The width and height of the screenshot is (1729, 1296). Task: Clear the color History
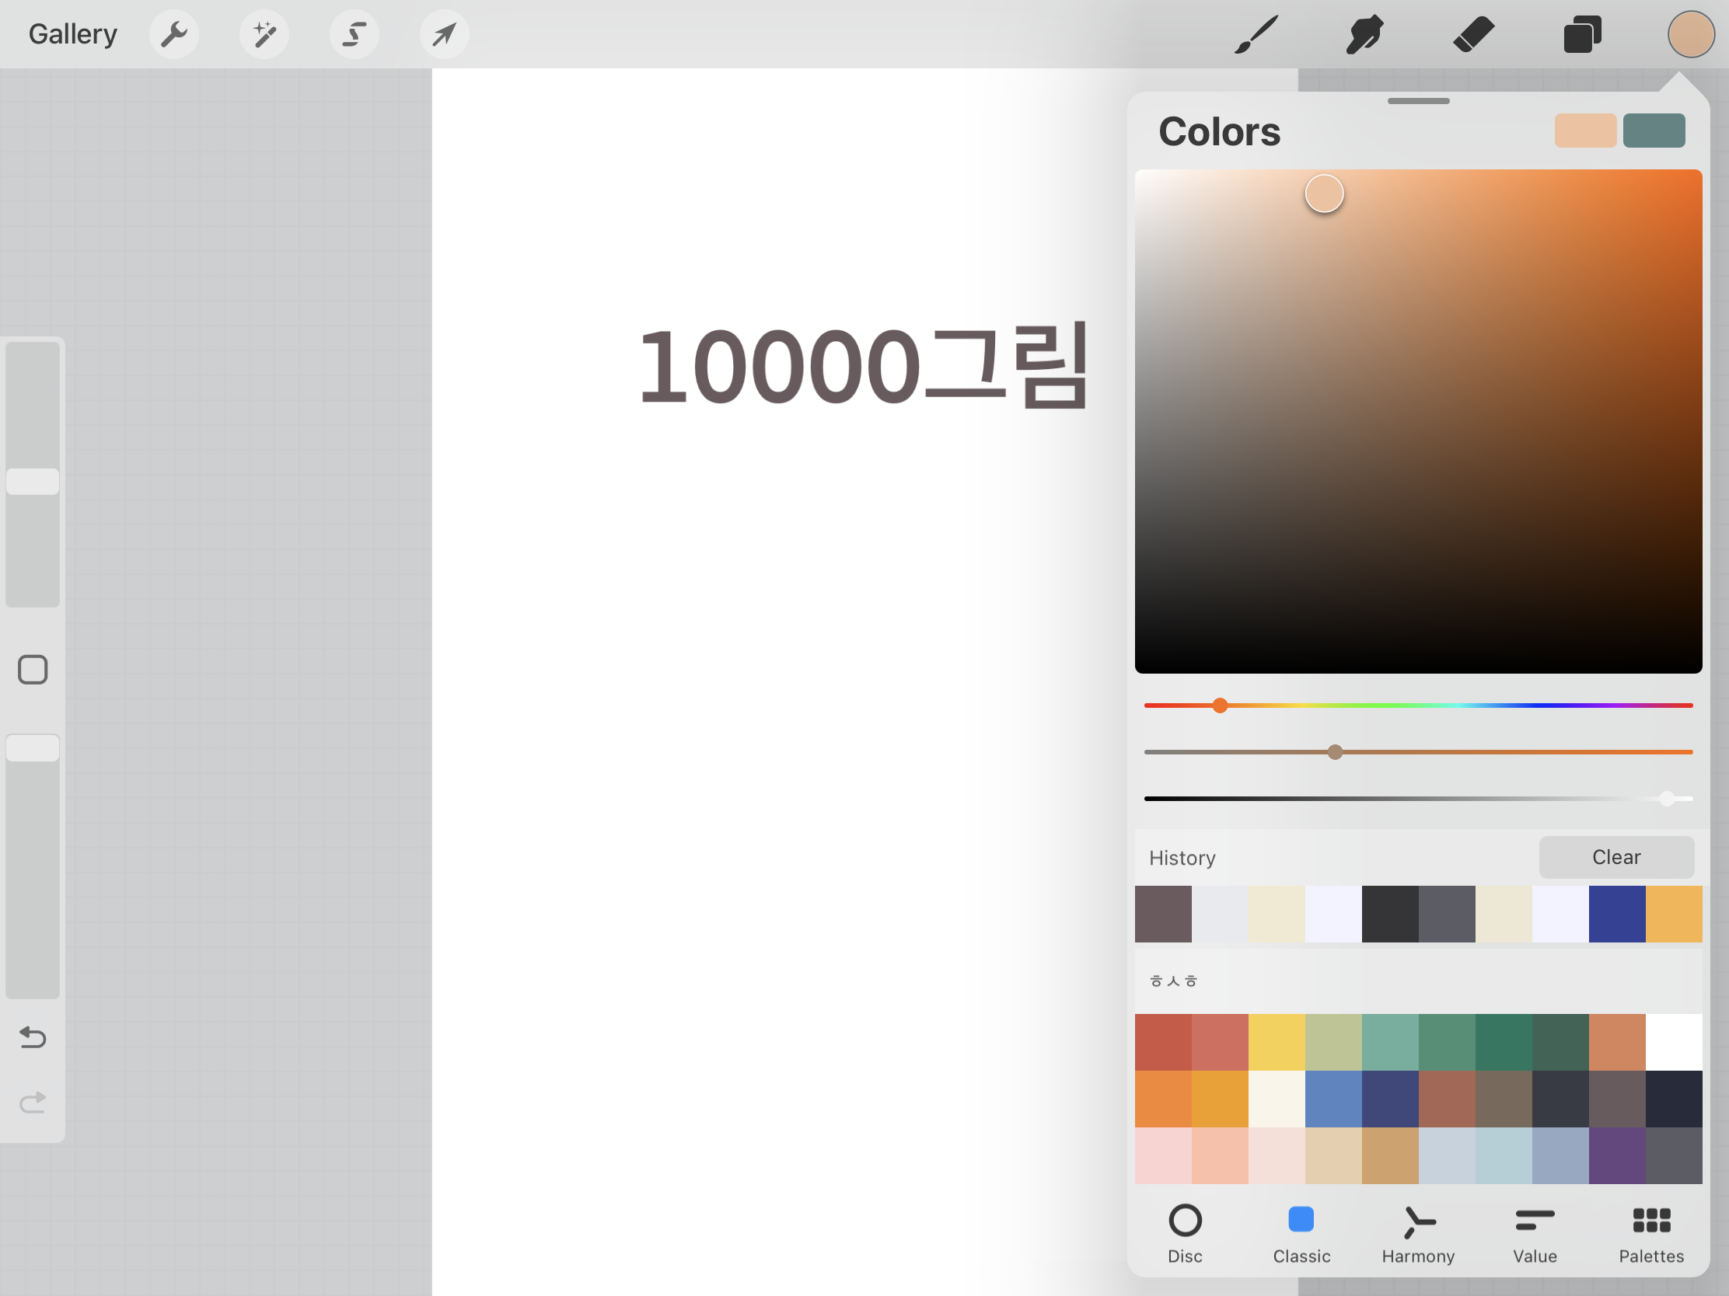click(1616, 857)
